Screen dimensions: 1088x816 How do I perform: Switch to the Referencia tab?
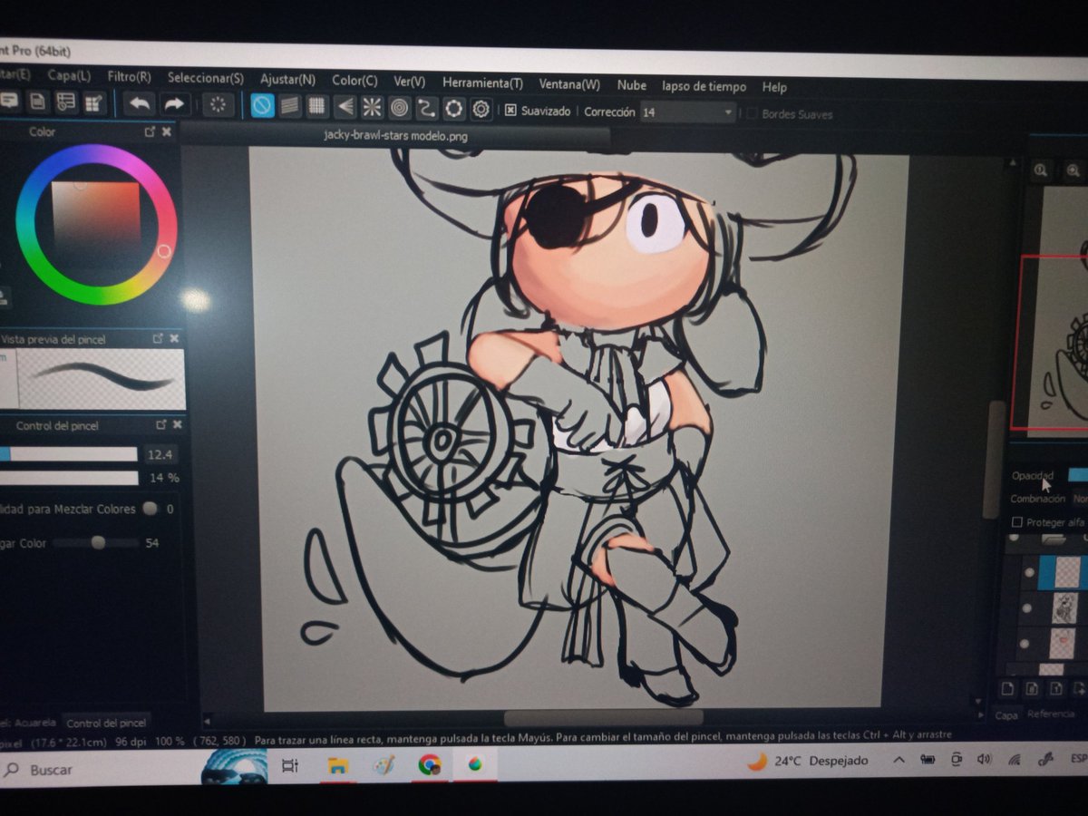tap(1052, 714)
